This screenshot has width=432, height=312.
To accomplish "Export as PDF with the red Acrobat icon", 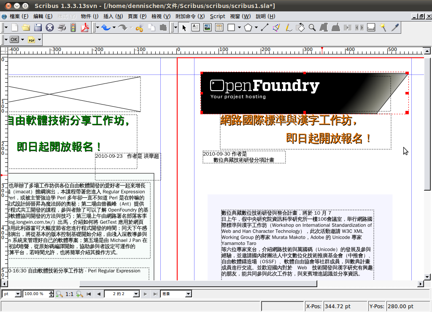I will coord(85,27).
